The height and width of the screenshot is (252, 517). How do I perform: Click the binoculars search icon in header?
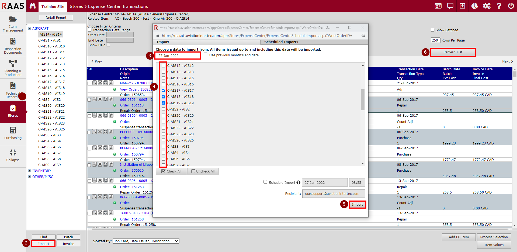(33, 6)
